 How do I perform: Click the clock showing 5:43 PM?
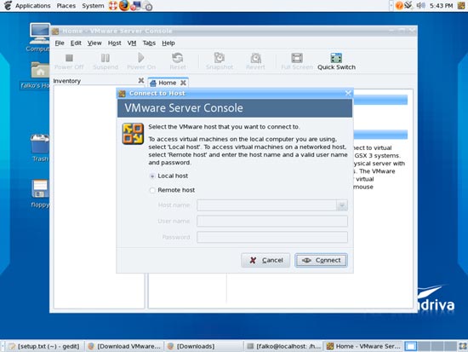pos(441,6)
